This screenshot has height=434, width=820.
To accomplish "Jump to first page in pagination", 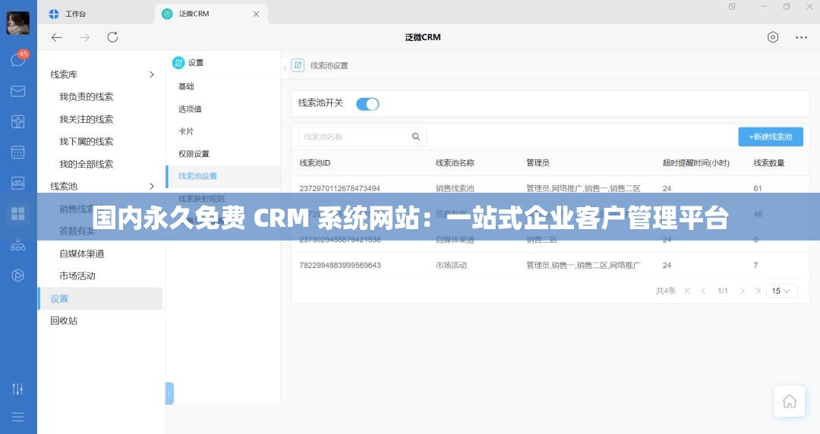I will tap(687, 291).
